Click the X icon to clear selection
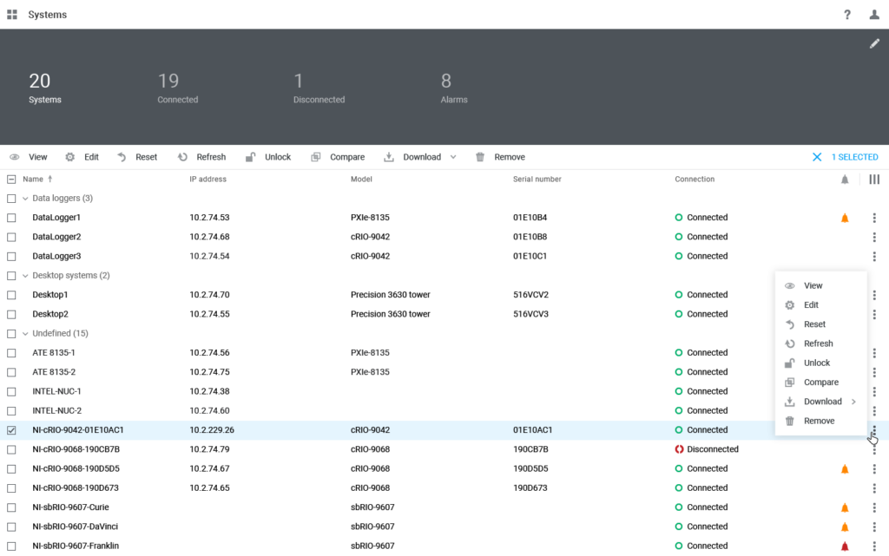Viewport: 889px width, 556px height. [x=816, y=157]
